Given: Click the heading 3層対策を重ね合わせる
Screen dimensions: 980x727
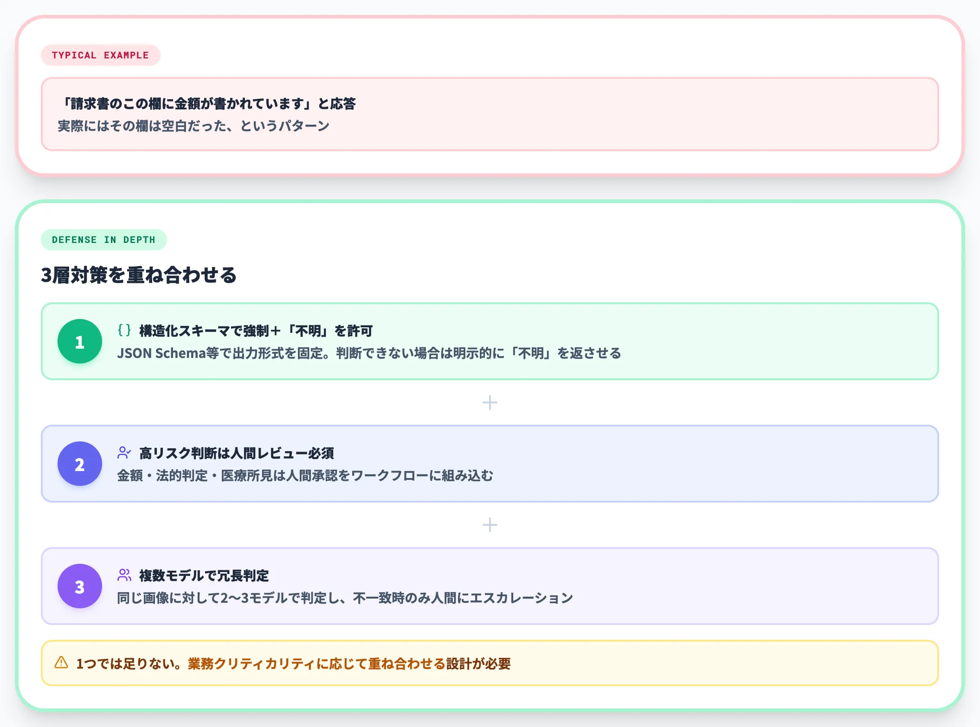Looking at the screenshot, I should 139,275.
